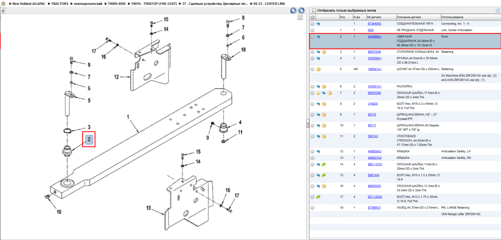Click blue arrow icon for part 435529A1

tap(318, 59)
